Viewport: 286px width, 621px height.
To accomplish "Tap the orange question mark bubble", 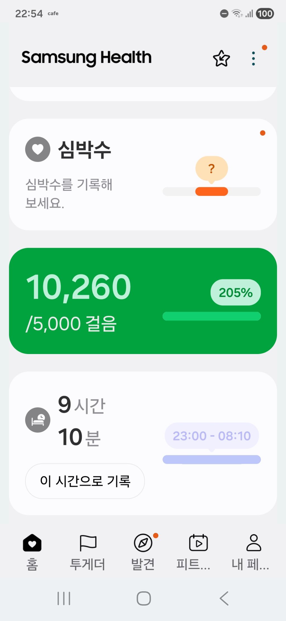I will click(212, 169).
